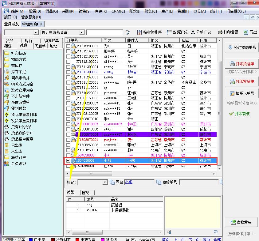Screen dimensions: 259x241
Task: Select the 库存不足 filter icon
Action: 7,72
